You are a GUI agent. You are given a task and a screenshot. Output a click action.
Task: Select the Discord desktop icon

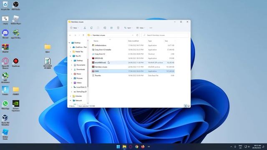pyautogui.click(x=5, y=34)
